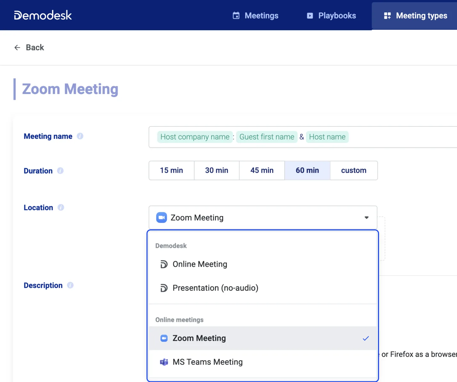
Task: Select the 60 min duration
Action: click(307, 170)
